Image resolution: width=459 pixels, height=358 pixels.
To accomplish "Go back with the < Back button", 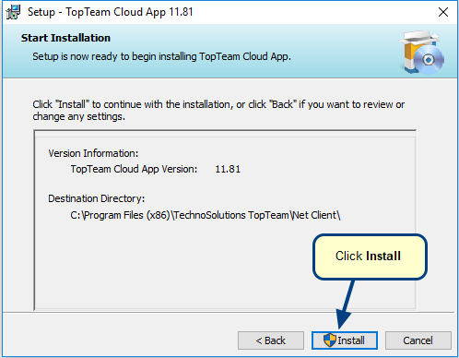I will (271, 340).
